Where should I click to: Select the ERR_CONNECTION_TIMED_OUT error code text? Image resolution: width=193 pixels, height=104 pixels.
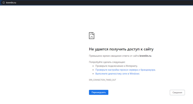coord(102,80)
